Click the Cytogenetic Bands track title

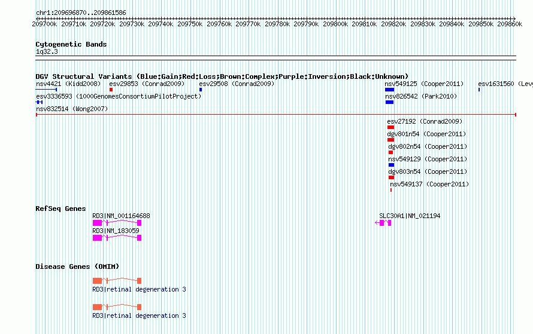[x=71, y=44]
